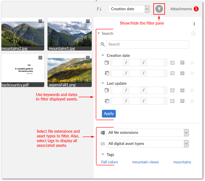Click the file extensions icon
Image resolution: width=205 pixels, height=181 pixels.
103,133
